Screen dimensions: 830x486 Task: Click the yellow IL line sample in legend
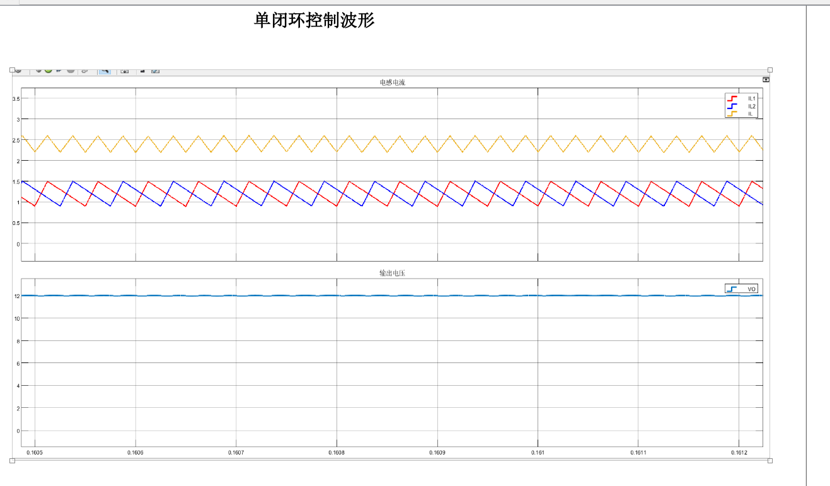pos(732,113)
